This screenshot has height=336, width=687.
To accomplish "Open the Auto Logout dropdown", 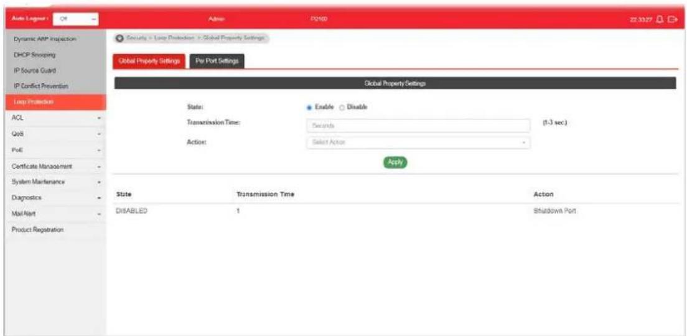I will tap(75, 19).
